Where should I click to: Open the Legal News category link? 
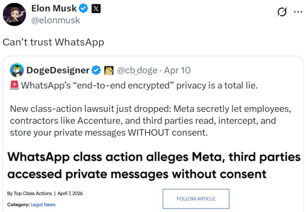[44, 205]
